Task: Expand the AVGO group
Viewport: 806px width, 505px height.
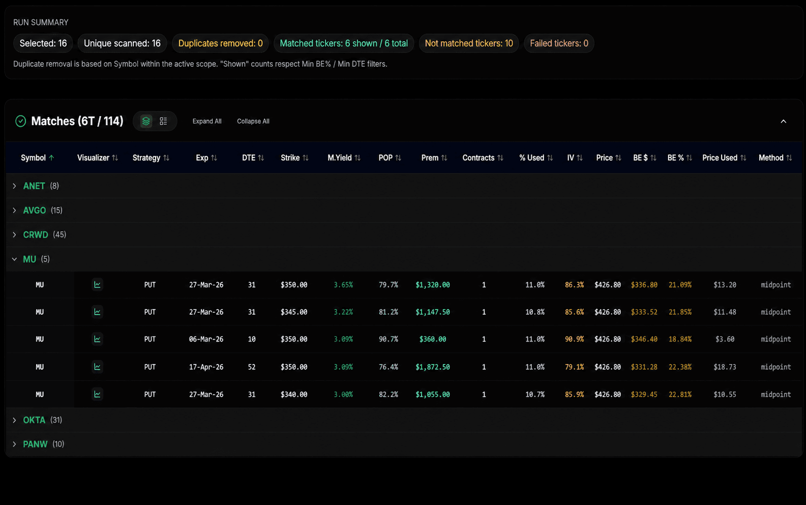Action: [14, 210]
